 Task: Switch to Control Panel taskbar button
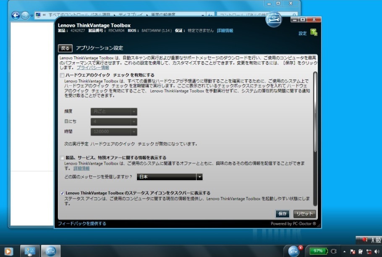click(30, 251)
